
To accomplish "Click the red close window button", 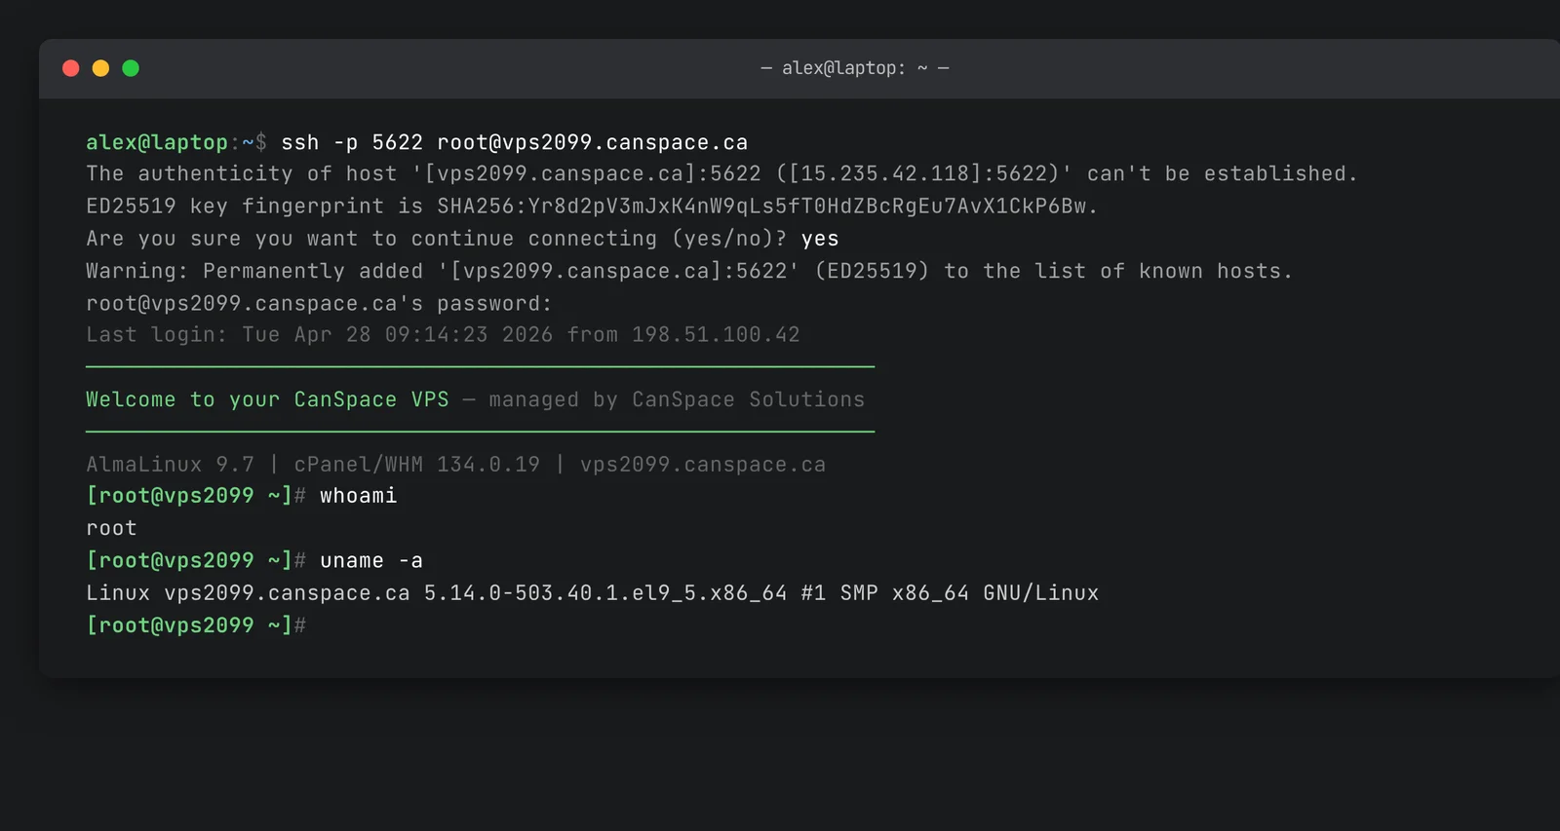I will 70,68.
